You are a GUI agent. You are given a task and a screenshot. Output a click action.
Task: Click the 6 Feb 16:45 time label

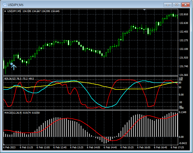[161, 147]
